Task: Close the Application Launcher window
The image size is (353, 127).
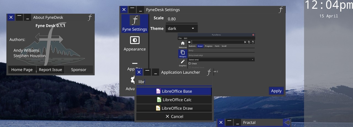Action: tap(139, 72)
